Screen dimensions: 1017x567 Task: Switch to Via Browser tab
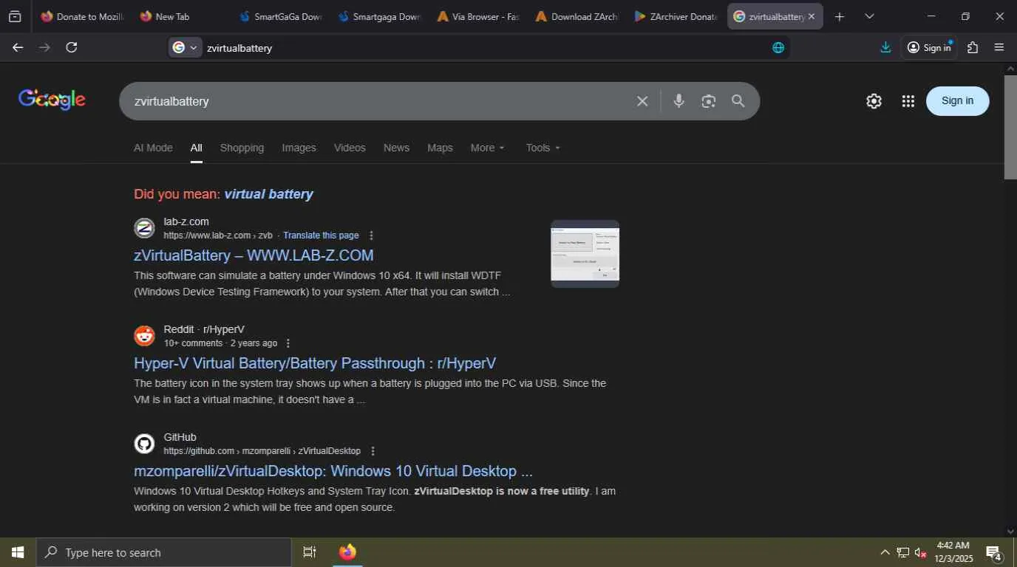point(478,16)
